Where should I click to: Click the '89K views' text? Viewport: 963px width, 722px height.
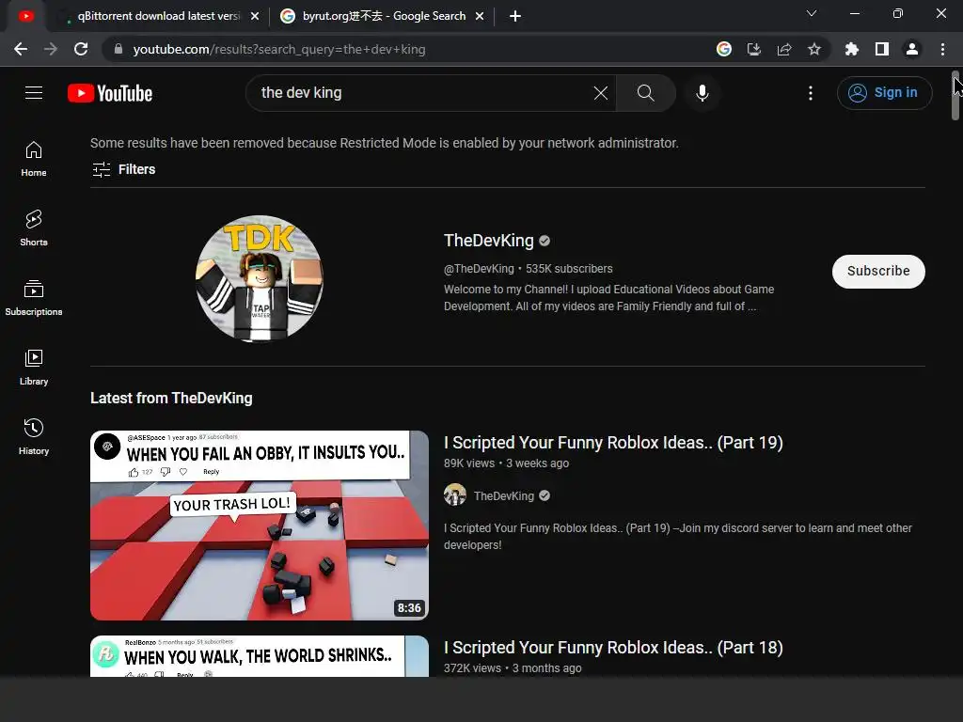pos(469,463)
